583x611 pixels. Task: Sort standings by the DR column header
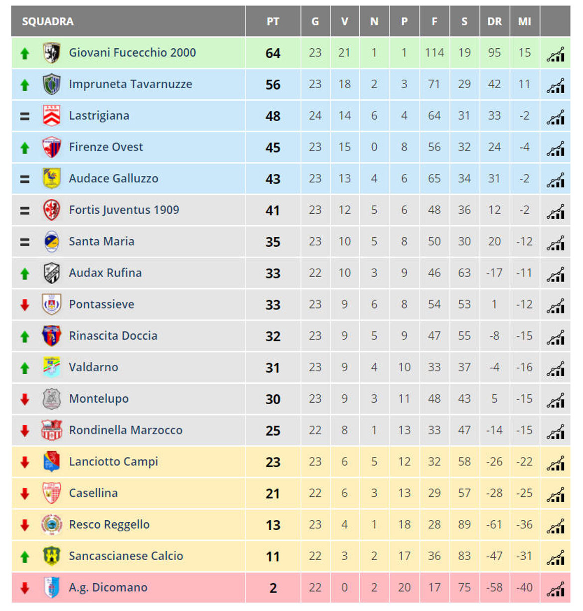point(494,21)
